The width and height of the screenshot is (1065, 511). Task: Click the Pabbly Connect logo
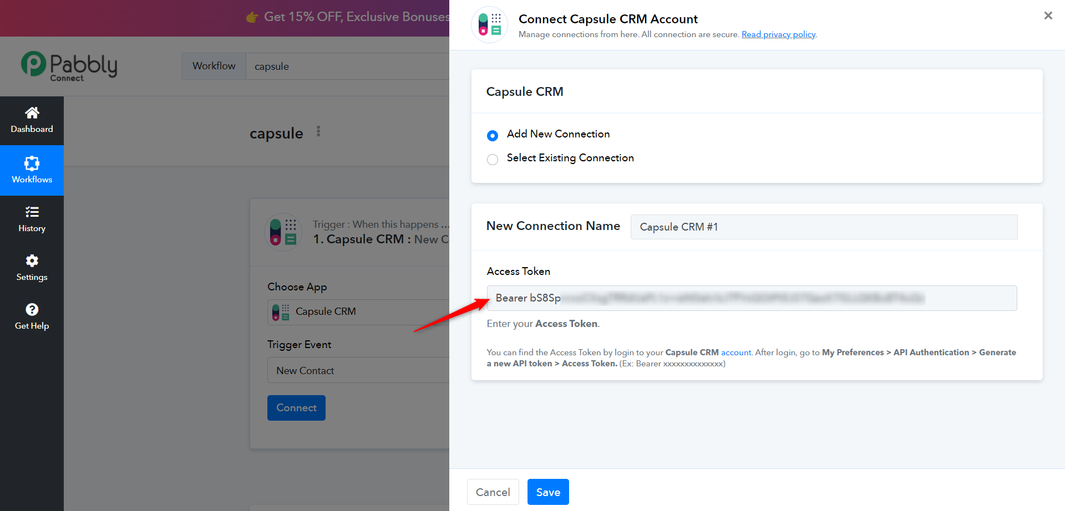(x=69, y=67)
